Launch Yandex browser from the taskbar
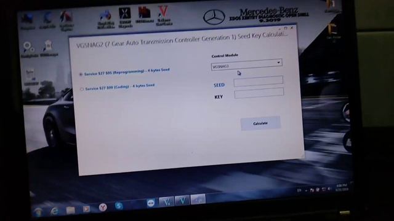Image resolution: width=394 pixels, height=221 pixels. (103, 207)
